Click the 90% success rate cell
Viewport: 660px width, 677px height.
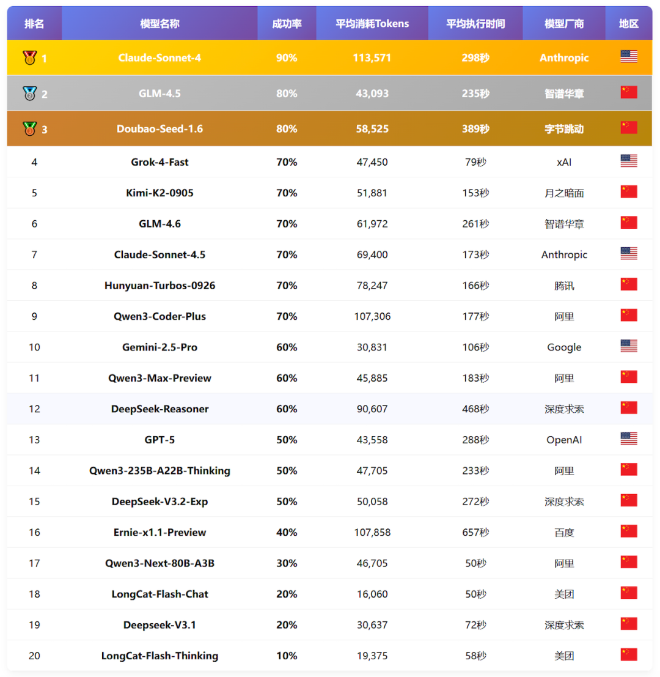(287, 58)
